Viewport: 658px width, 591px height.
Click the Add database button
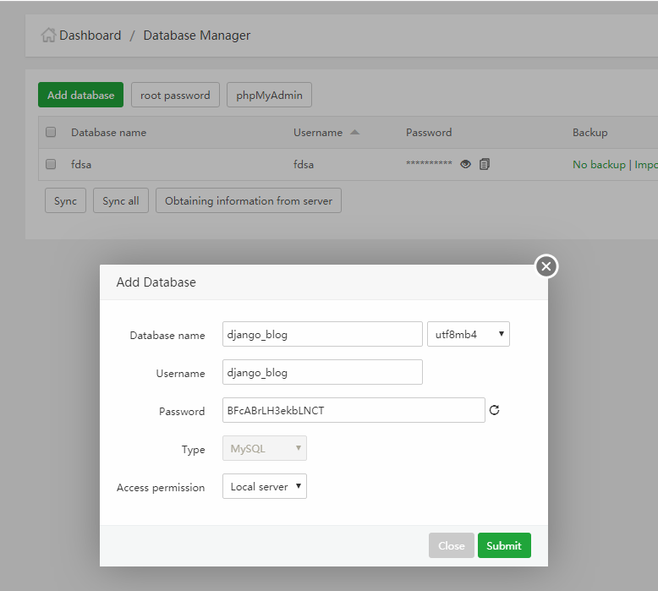80,95
